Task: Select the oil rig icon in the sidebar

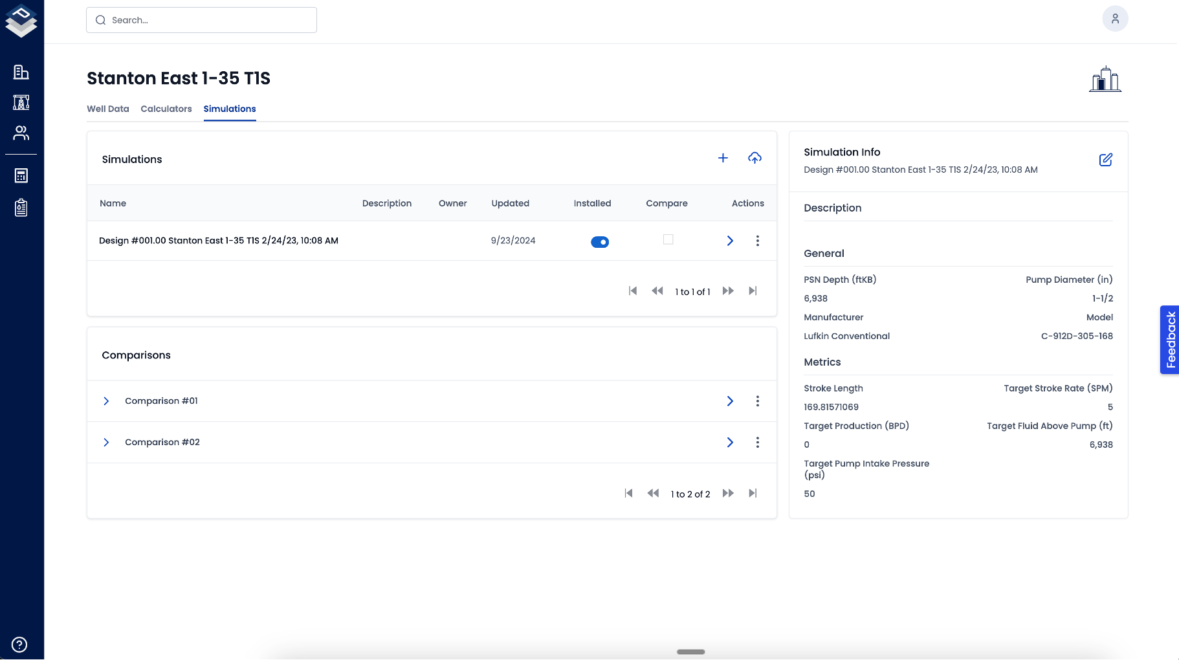Action: tap(21, 102)
